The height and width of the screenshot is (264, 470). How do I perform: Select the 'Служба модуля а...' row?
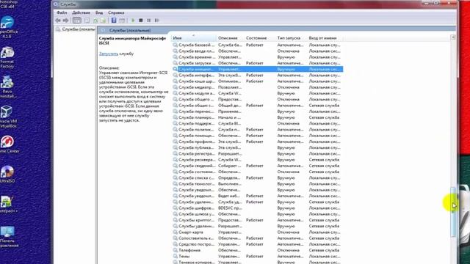(x=257, y=93)
